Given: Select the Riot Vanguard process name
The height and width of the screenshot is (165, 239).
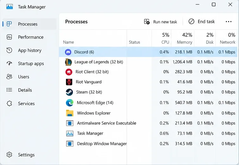Looking at the screenshot, I should (x=88, y=82).
